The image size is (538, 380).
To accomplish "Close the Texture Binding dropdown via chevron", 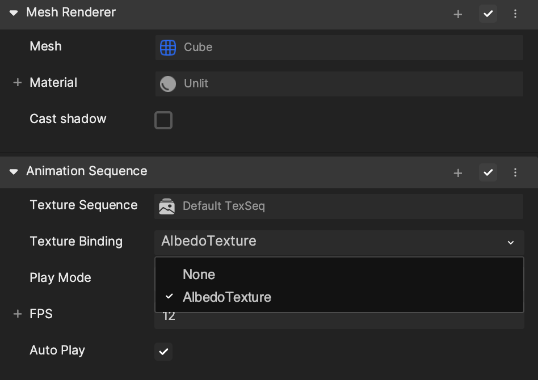I will (x=511, y=243).
